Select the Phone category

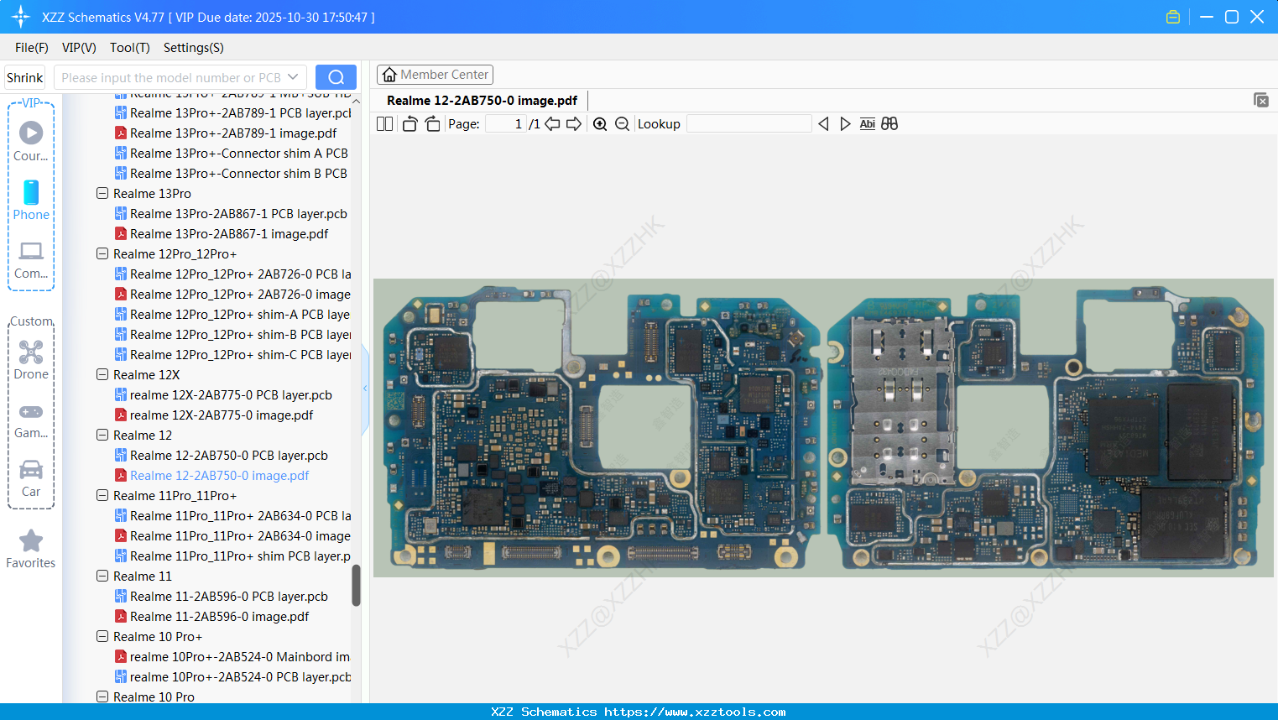click(31, 200)
